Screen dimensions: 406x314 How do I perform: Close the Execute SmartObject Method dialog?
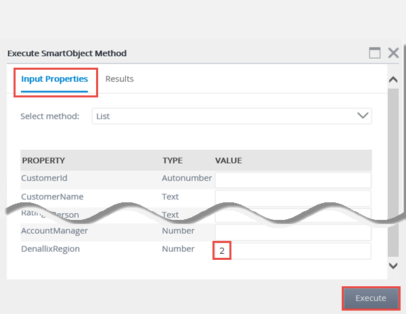pos(393,53)
